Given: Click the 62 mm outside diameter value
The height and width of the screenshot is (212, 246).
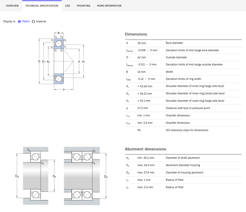Looking at the screenshot, I should coord(142,57).
